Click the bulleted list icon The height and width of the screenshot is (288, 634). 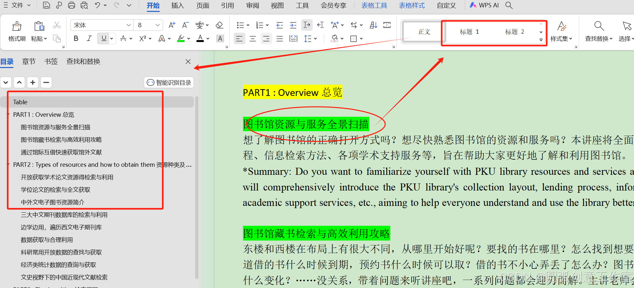point(240,25)
